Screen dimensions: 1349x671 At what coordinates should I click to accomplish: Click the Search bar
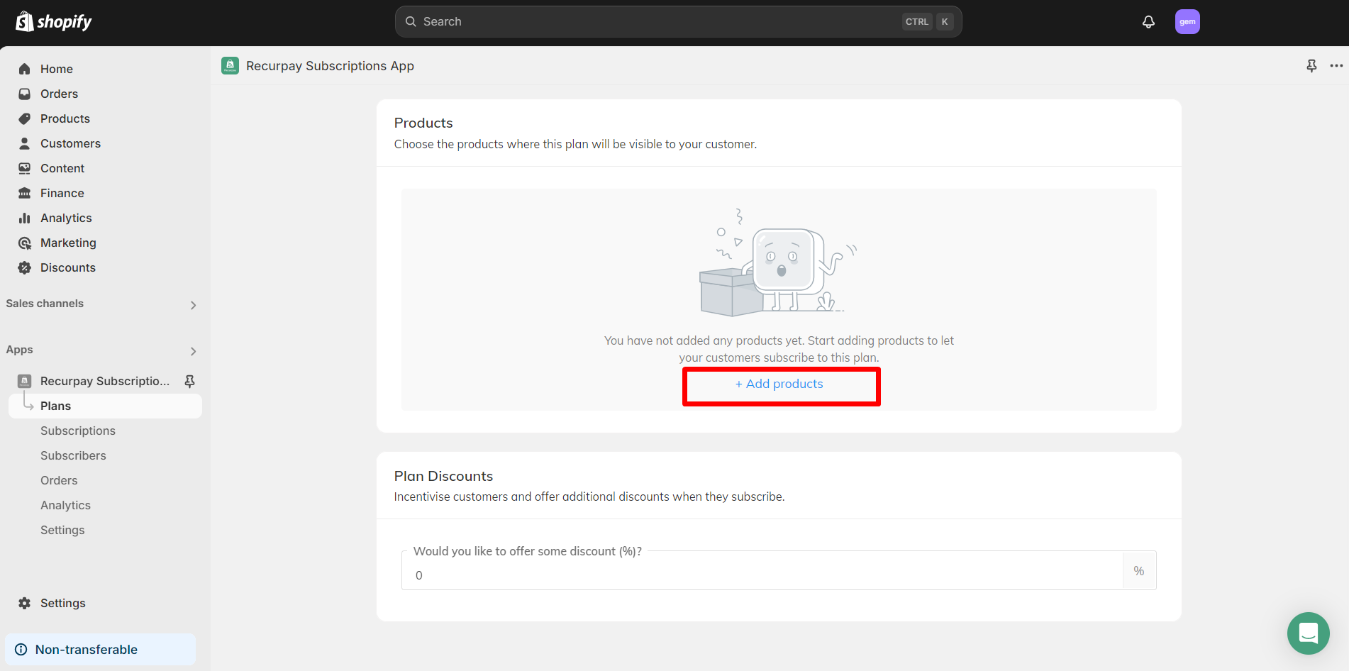click(x=660, y=22)
